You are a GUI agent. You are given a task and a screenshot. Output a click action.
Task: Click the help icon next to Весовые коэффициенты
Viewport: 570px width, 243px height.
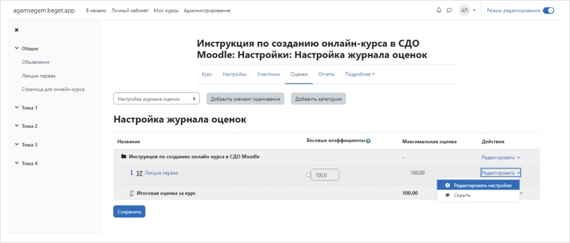tap(368, 141)
